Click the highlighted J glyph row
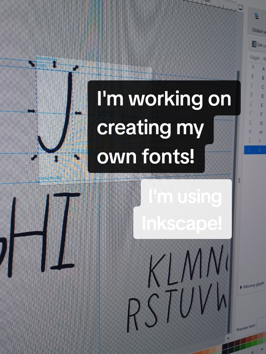 [x=255, y=150]
